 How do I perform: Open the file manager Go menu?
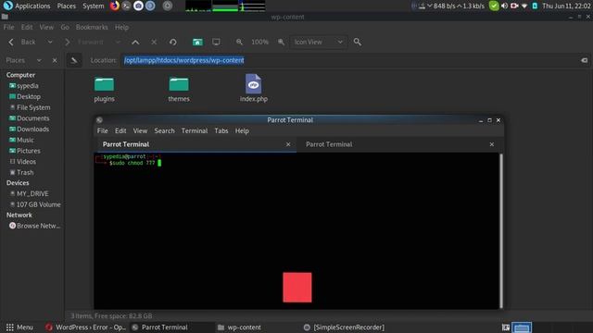65,27
